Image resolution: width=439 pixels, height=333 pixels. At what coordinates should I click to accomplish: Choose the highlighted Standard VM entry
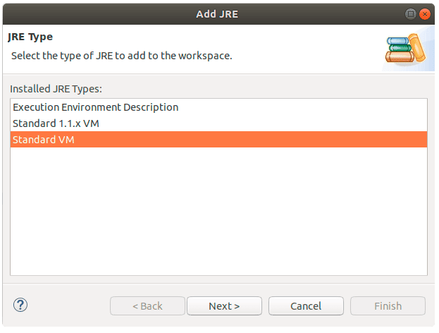click(218, 140)
